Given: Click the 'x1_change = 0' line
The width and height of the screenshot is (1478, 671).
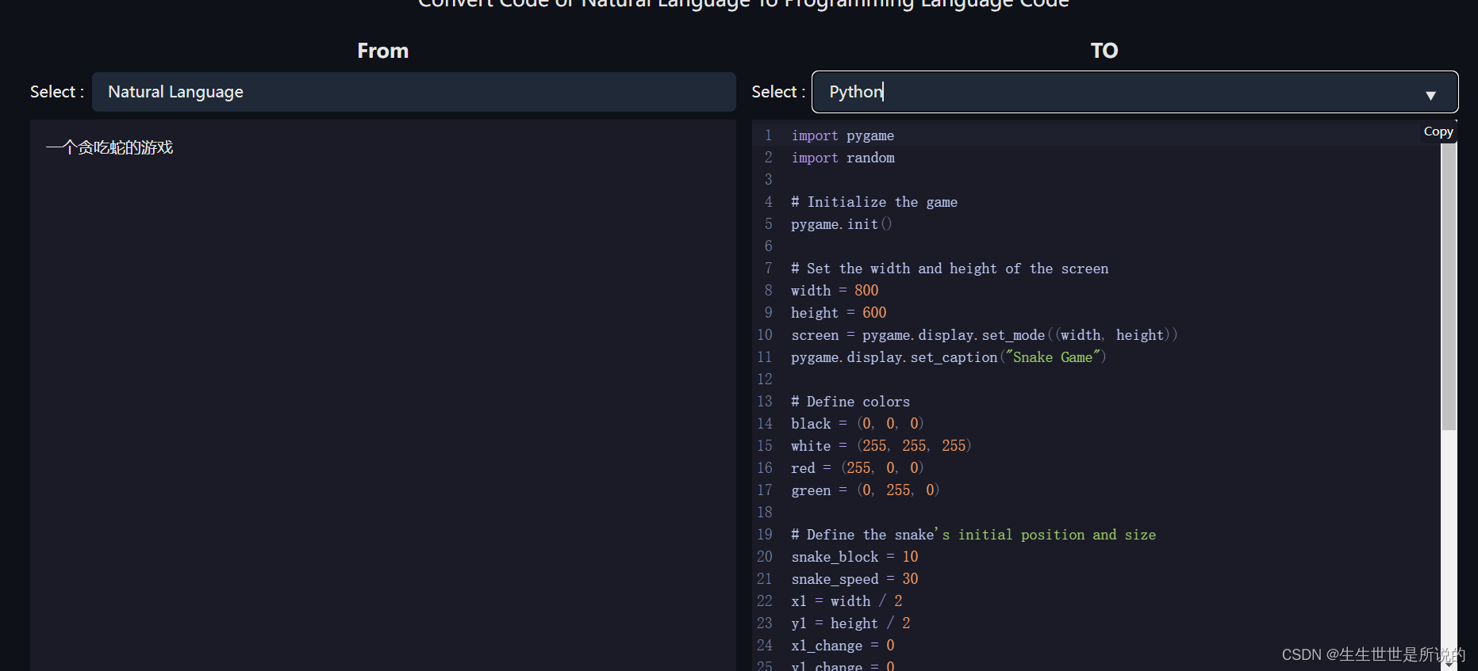Looking at the screenshot, I should pyautogui.click(x=843, y=646).
